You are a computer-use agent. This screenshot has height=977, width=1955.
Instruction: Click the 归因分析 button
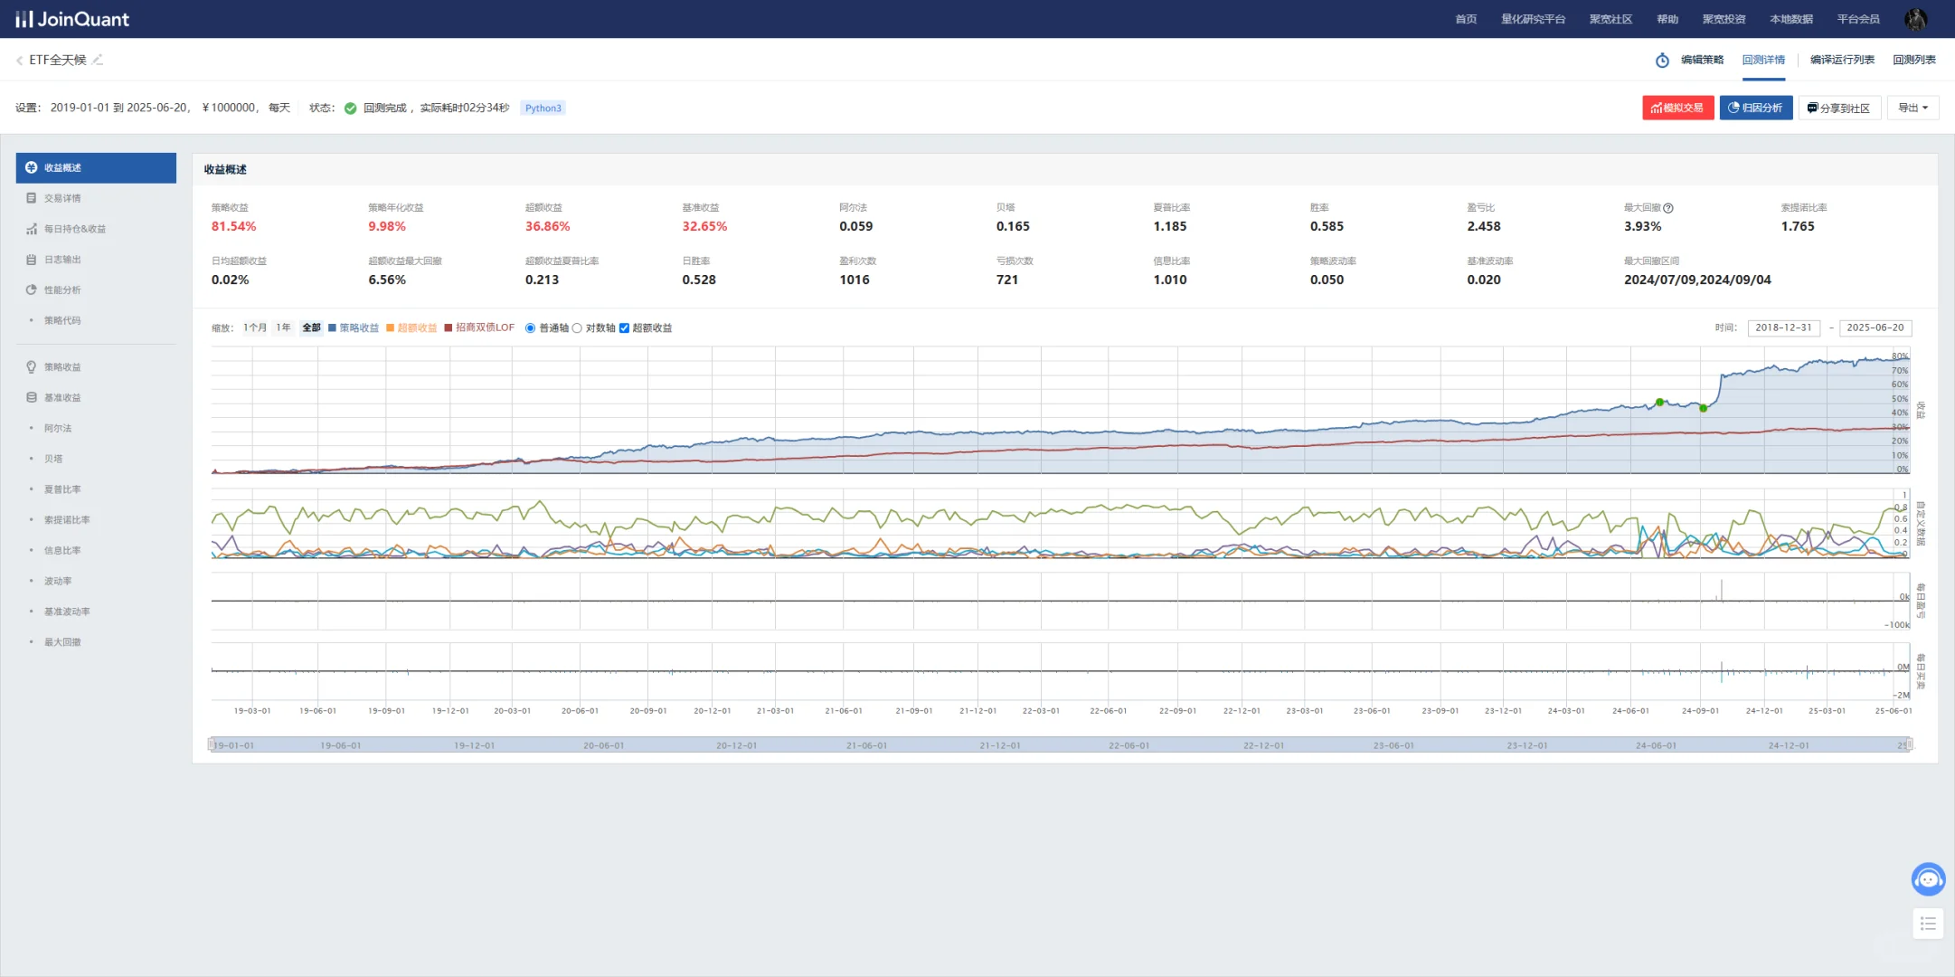(x=1755, y=108)
